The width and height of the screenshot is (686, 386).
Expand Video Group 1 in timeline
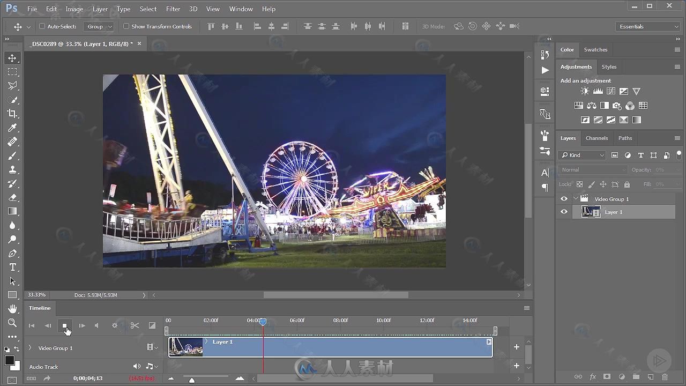click(x=30, y=348)
